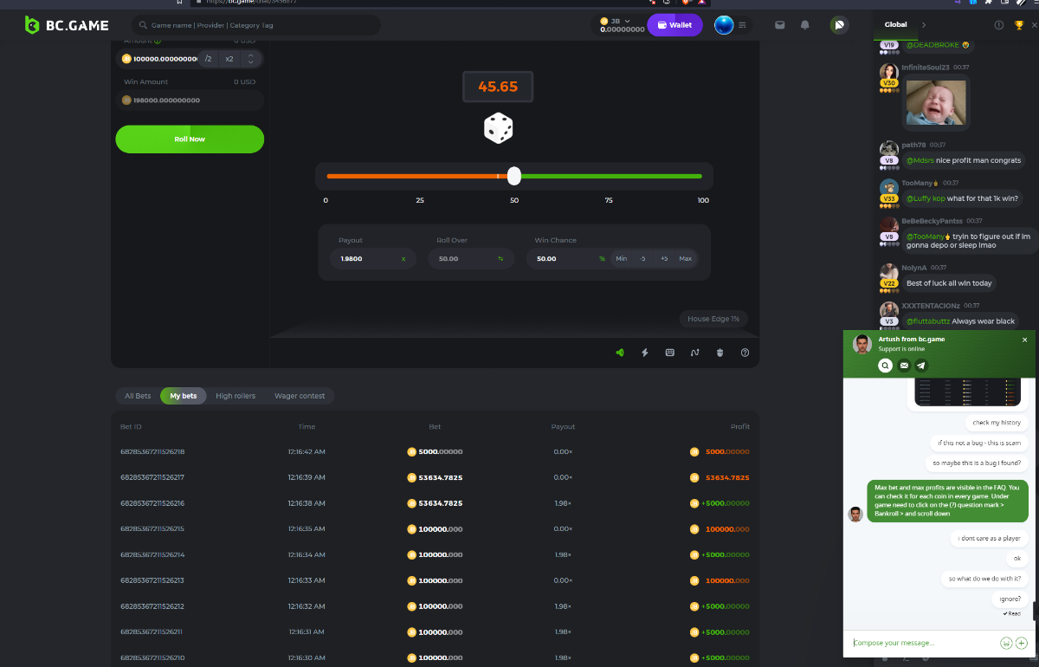Open the game help question mark
This screenshot has width=1039, height=667.
coord(745,353)
